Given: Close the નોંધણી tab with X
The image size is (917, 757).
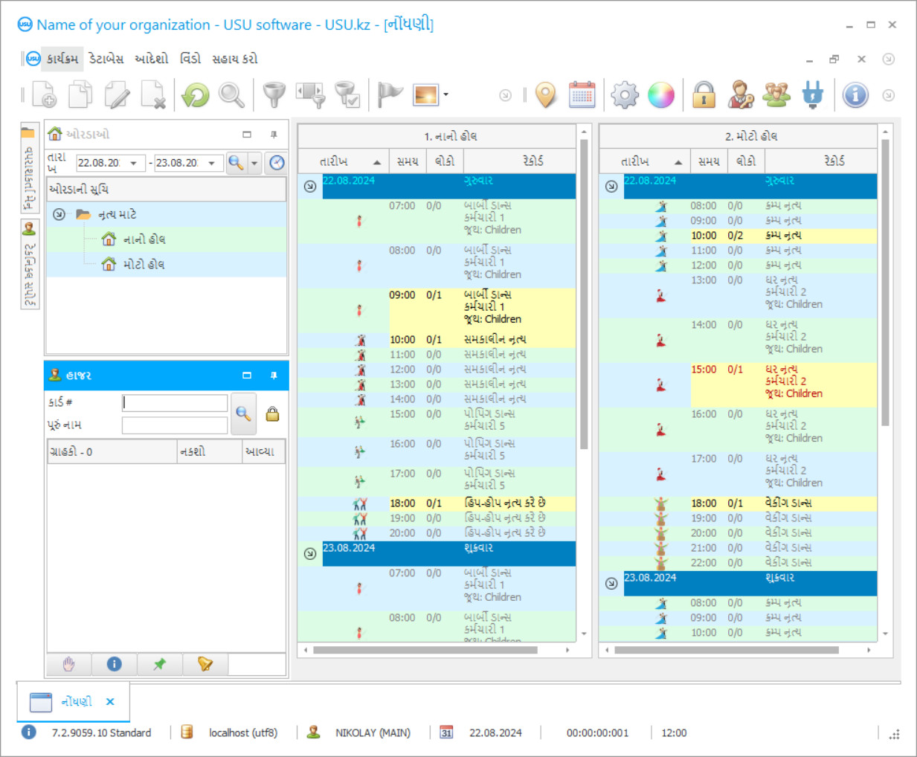Looking at the screenshot, I should tap(110, 701).
